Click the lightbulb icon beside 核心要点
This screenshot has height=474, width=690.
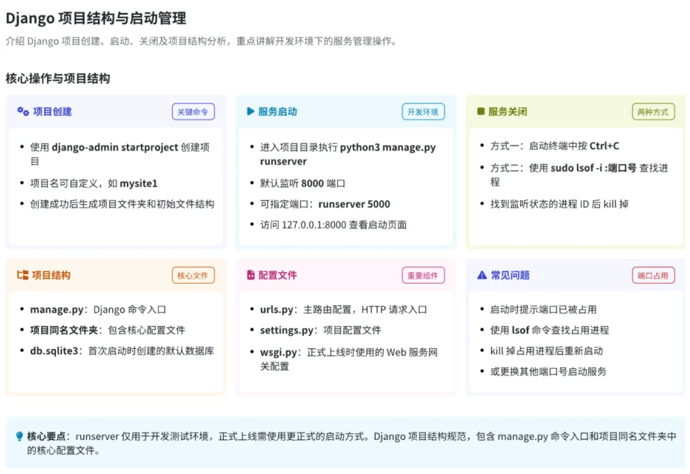pos(20,436)
